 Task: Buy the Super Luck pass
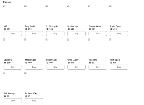click(x=55, y=67)
